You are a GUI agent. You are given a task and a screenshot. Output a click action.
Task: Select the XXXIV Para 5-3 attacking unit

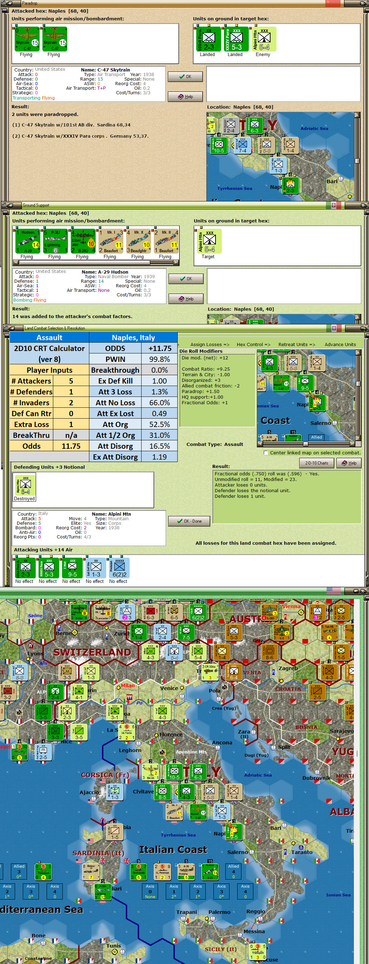click(49, 567)
